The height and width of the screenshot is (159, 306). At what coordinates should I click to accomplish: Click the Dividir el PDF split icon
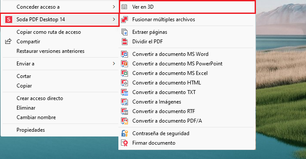click(x=124, y=42)
